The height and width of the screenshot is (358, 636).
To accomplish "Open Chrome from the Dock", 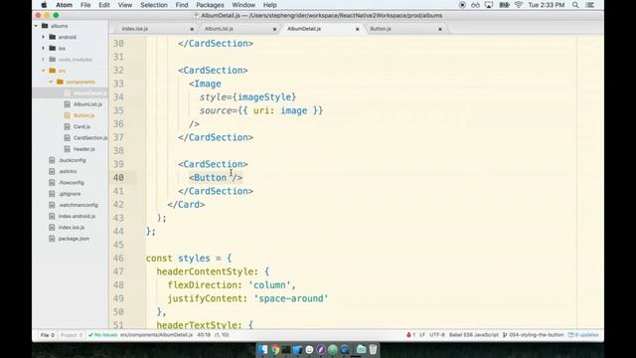I will tap(275, 349).
